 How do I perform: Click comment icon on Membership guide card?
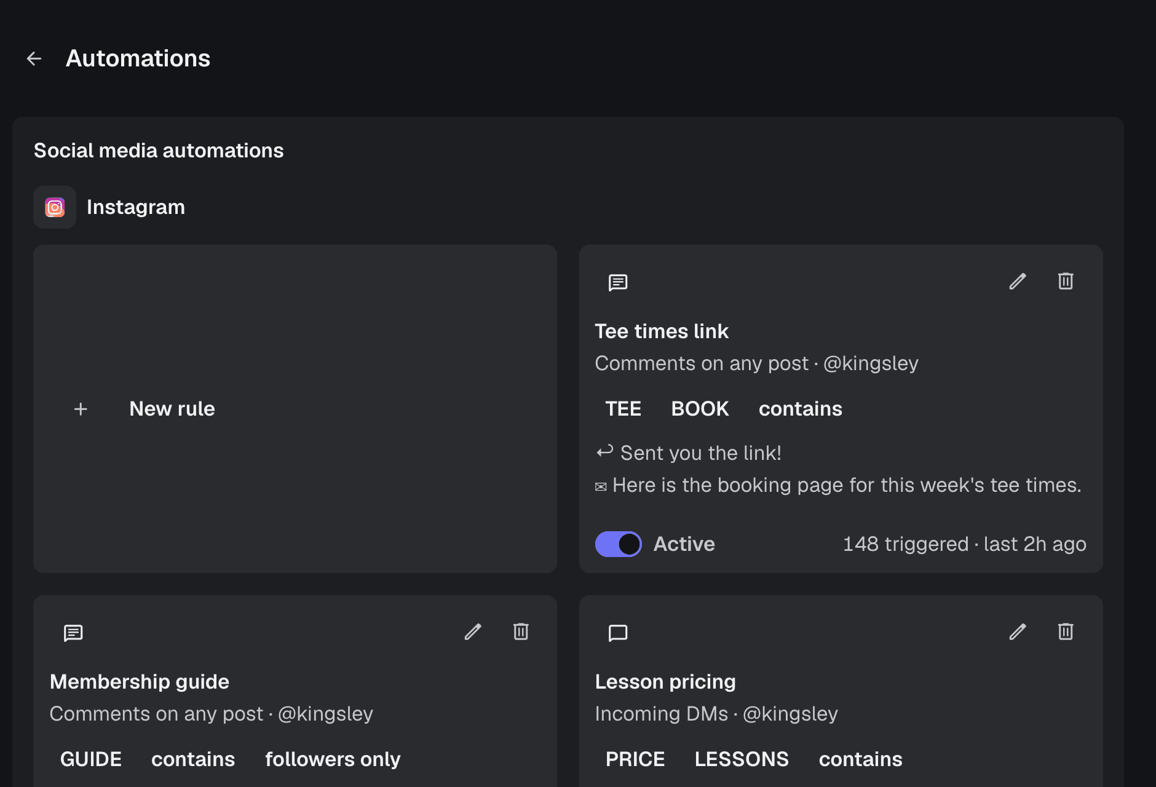click(73, 633)
